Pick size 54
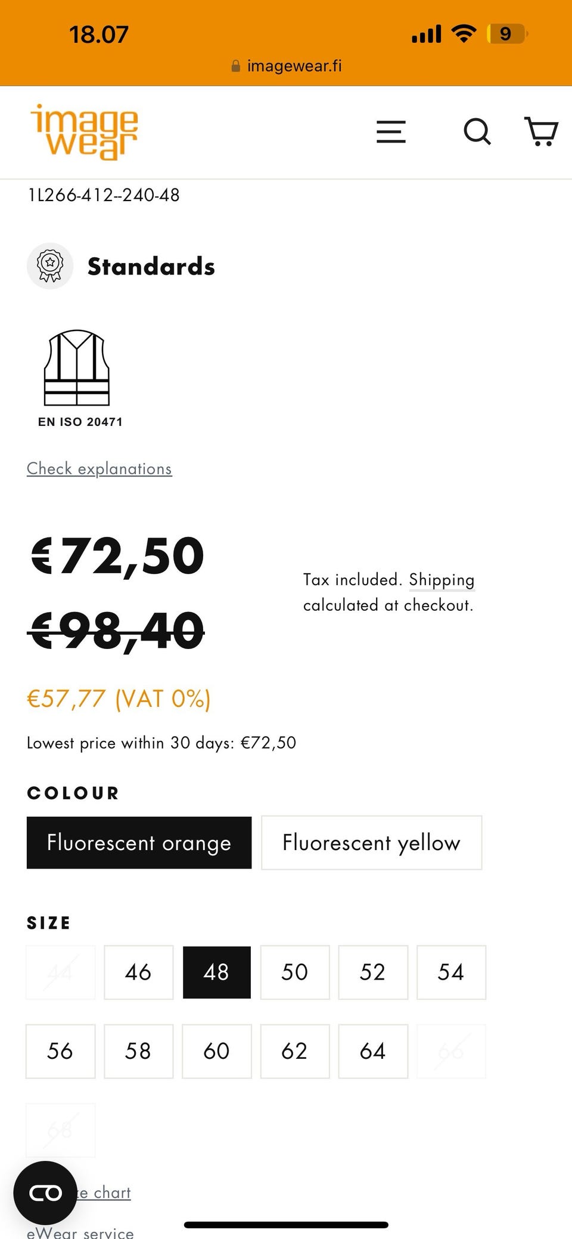This screenshot has width=572, height=1239. pos(451,972)
